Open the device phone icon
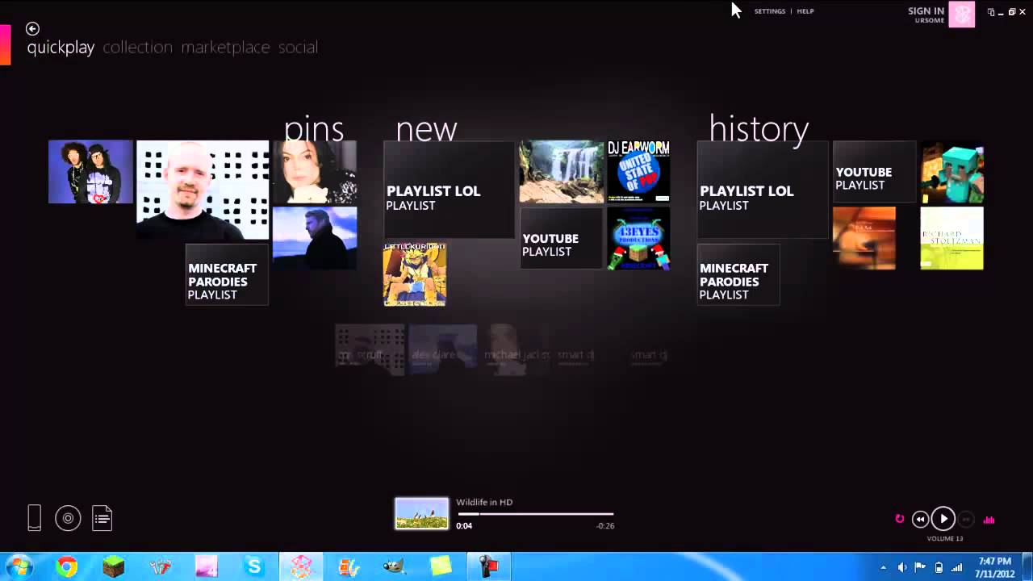The height and width of the screenshot is (581, 1033). [34, 517]
